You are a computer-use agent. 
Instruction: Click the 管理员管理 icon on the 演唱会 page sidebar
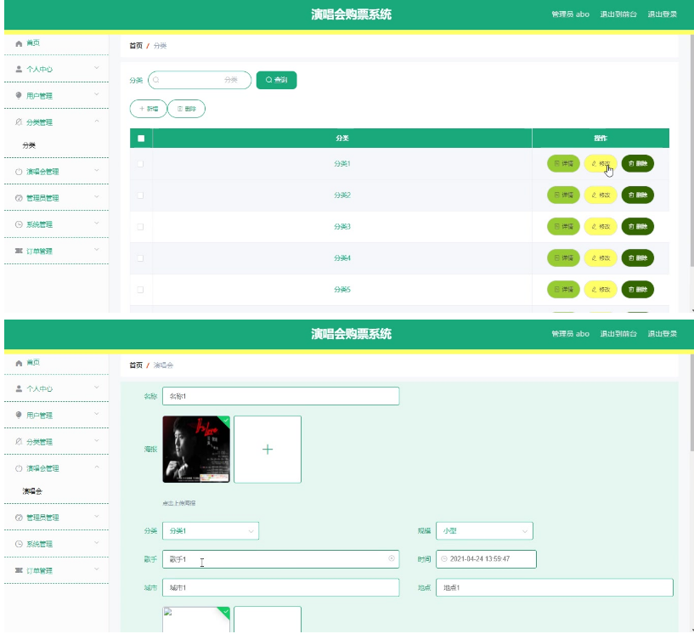pos(19,518)
